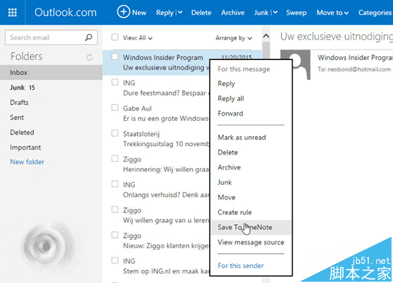
Task: Select View message source menu entry
Action: point(251,242)
